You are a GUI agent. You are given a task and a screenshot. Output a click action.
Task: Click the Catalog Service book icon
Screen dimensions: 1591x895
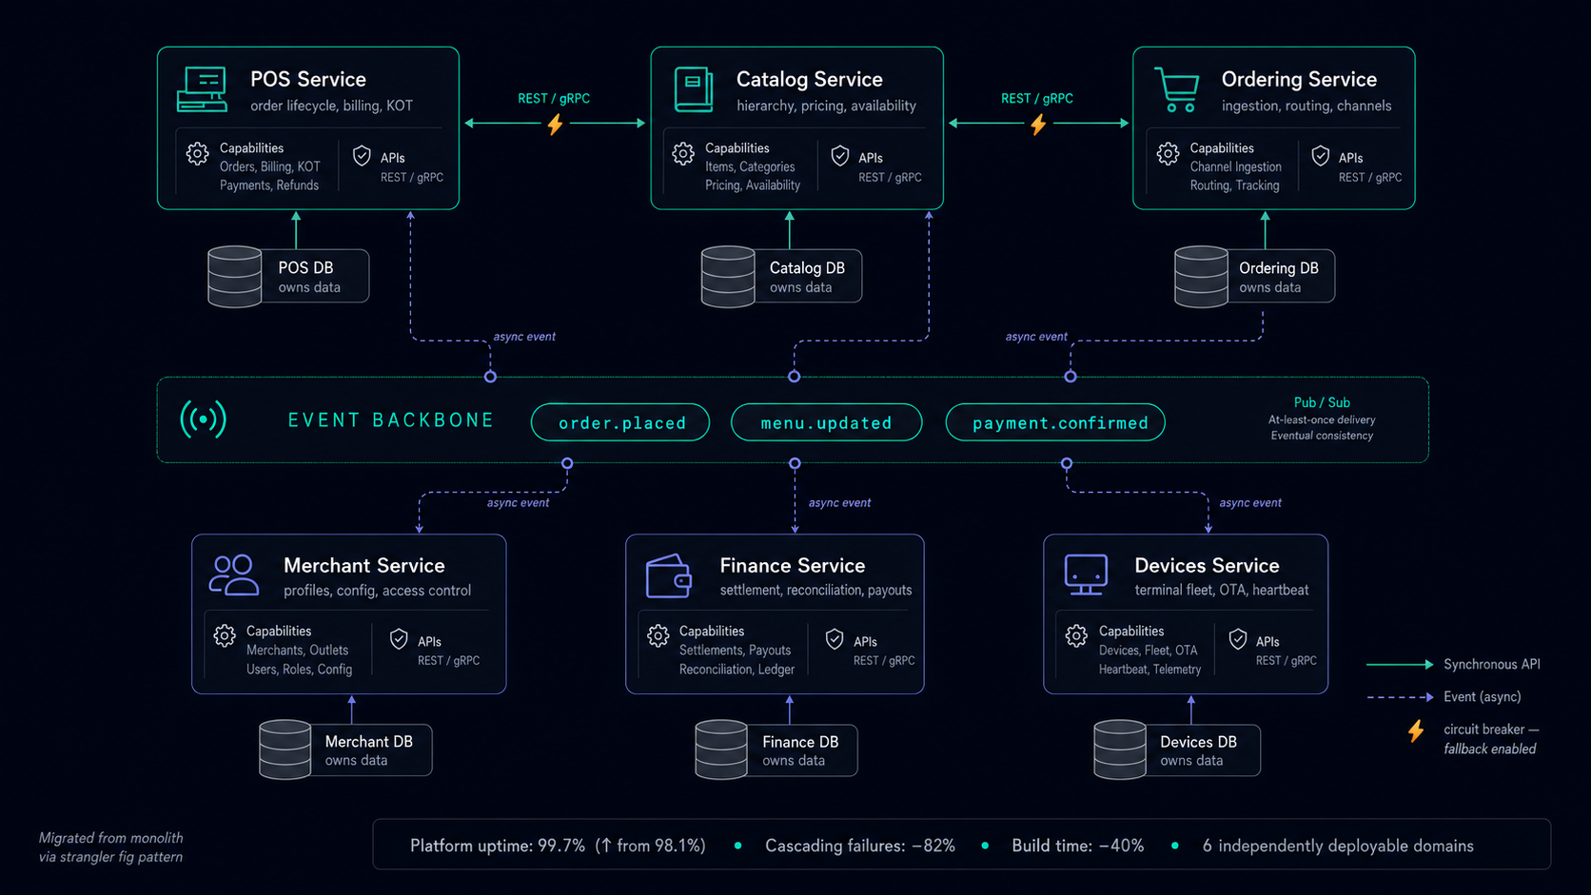pos(694,89)
